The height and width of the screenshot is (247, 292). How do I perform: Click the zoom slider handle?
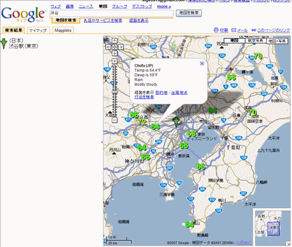point(114,92)
